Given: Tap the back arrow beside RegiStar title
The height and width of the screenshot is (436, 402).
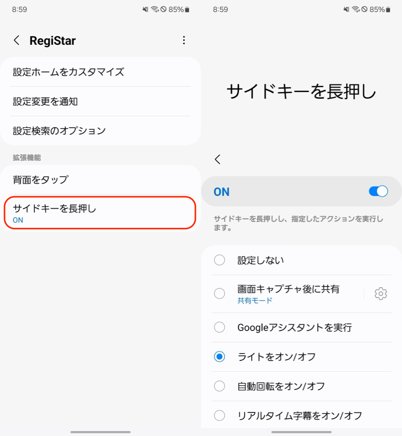Looking at the screenshot, I should (x=17, y=41).
